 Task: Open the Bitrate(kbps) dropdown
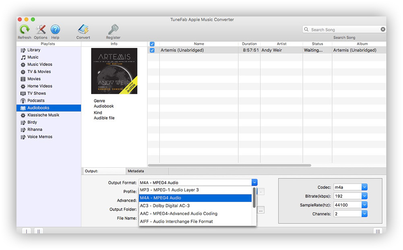point(364,195)
